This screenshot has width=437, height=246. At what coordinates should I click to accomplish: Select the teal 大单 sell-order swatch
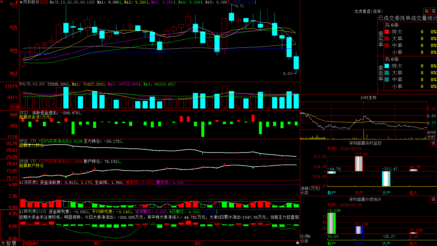coord(387,73)
